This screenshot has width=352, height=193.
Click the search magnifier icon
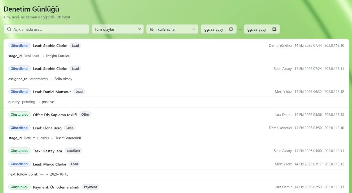pyautogui.click(x=9, y=29)
